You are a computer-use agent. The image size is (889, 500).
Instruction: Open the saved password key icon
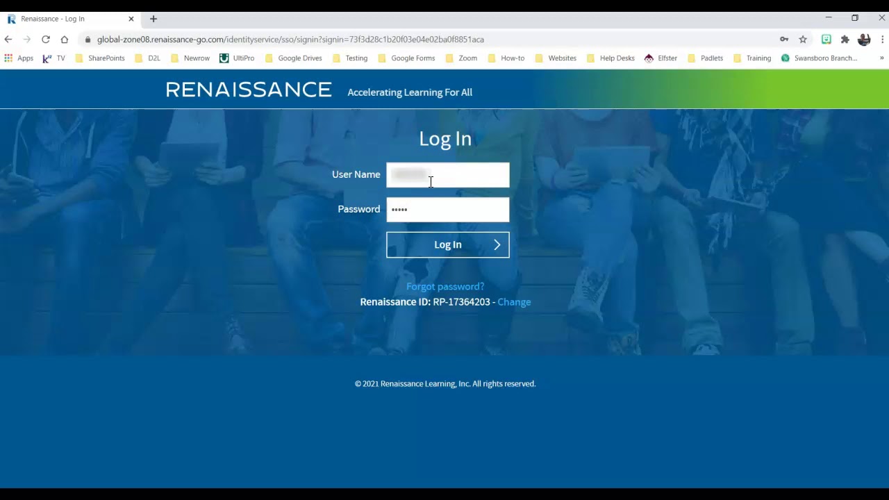(x=784, y=40)
